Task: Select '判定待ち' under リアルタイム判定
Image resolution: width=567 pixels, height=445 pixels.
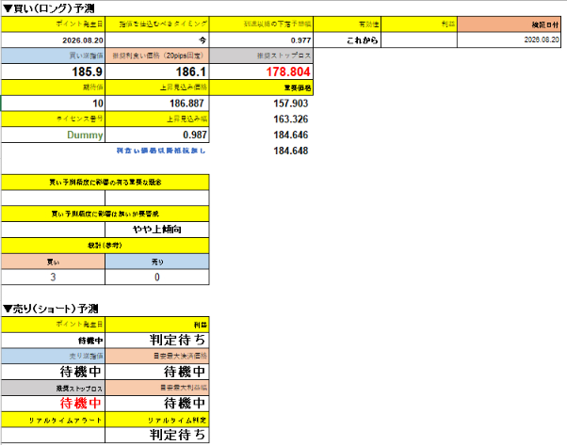Action: (x=157, y=435)
